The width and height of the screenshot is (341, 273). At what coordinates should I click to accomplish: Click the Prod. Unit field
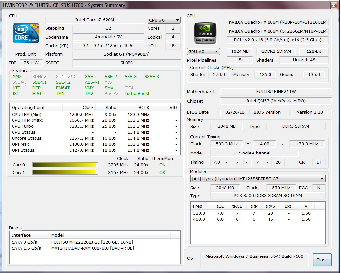(25, 54)
